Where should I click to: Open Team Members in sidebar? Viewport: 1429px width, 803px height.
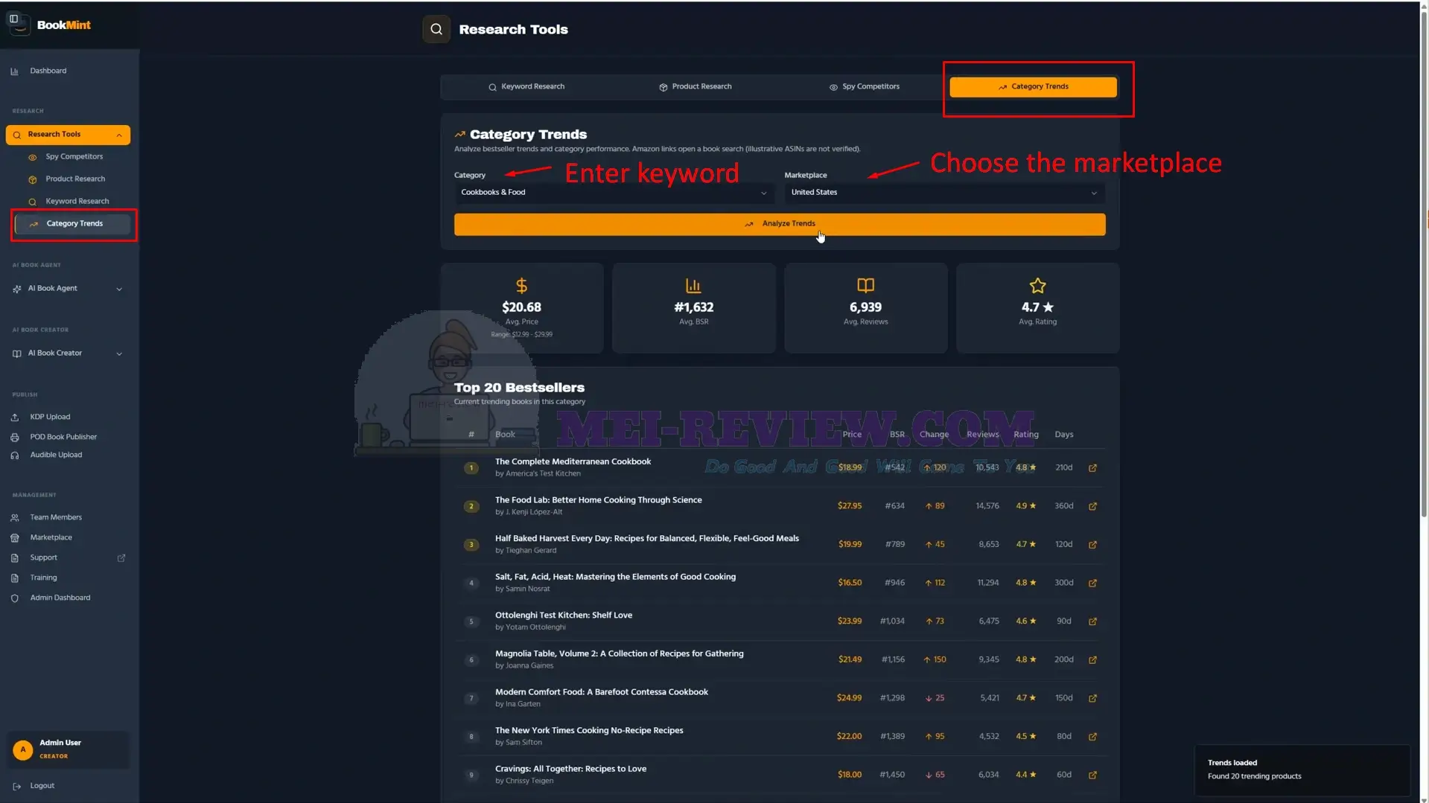pyautogui.click(x=56, y=518)
